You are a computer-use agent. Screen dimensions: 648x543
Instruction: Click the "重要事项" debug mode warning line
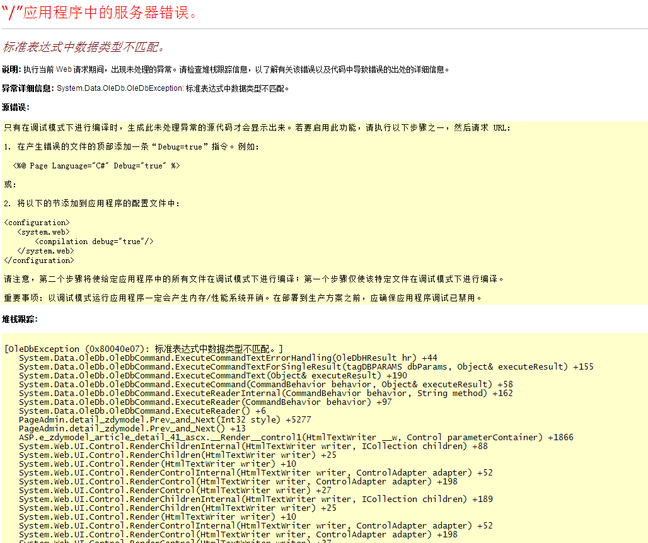(243, 298)
